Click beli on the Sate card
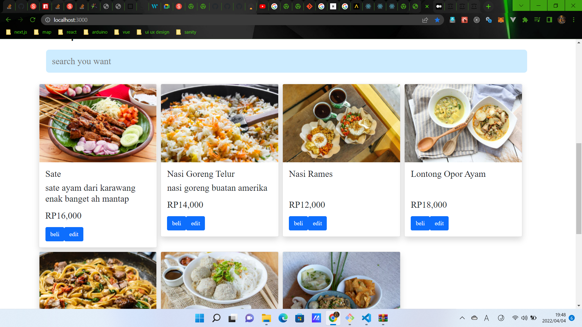582x327 pixels. point(55,234)
